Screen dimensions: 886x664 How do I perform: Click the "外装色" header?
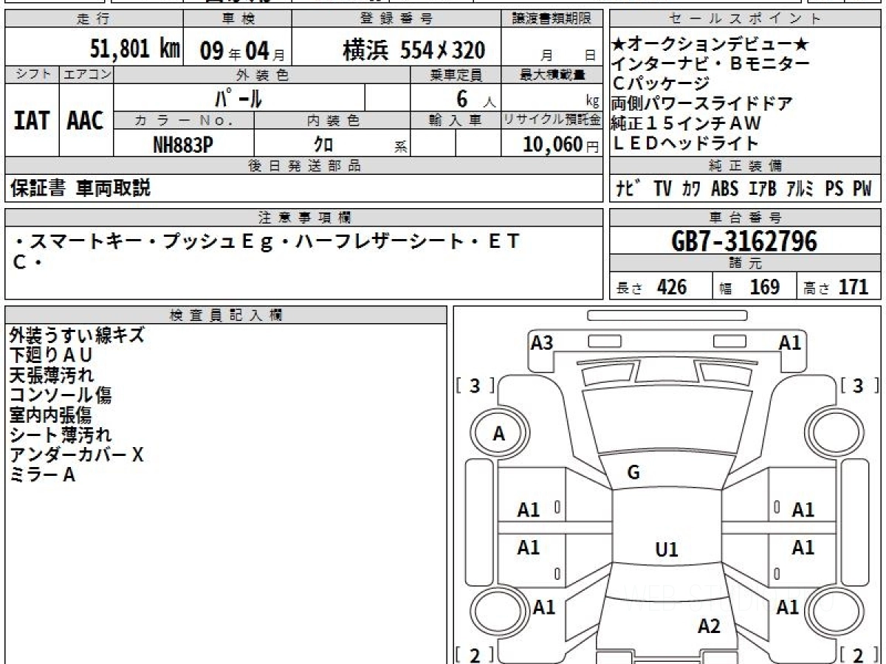262,75
